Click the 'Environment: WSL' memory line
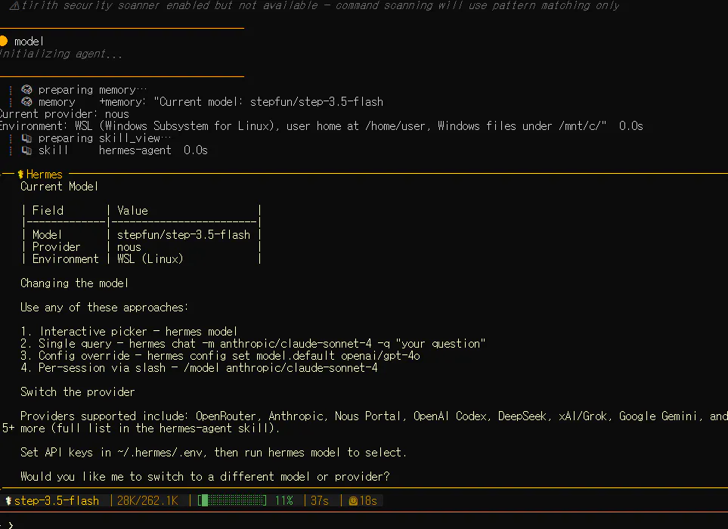 coord(321,125)
